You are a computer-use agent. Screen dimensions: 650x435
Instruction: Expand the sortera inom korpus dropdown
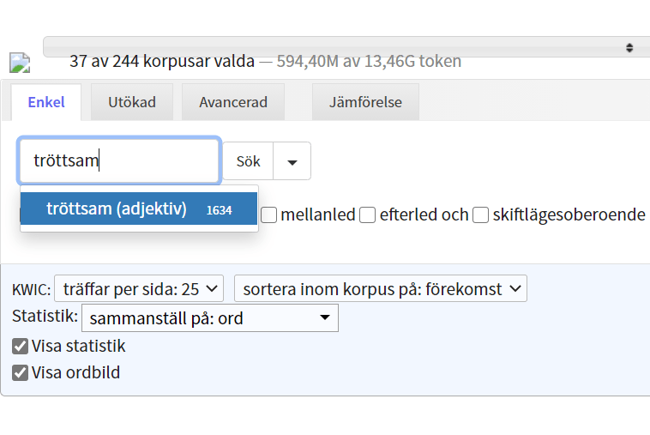(380, 288)
